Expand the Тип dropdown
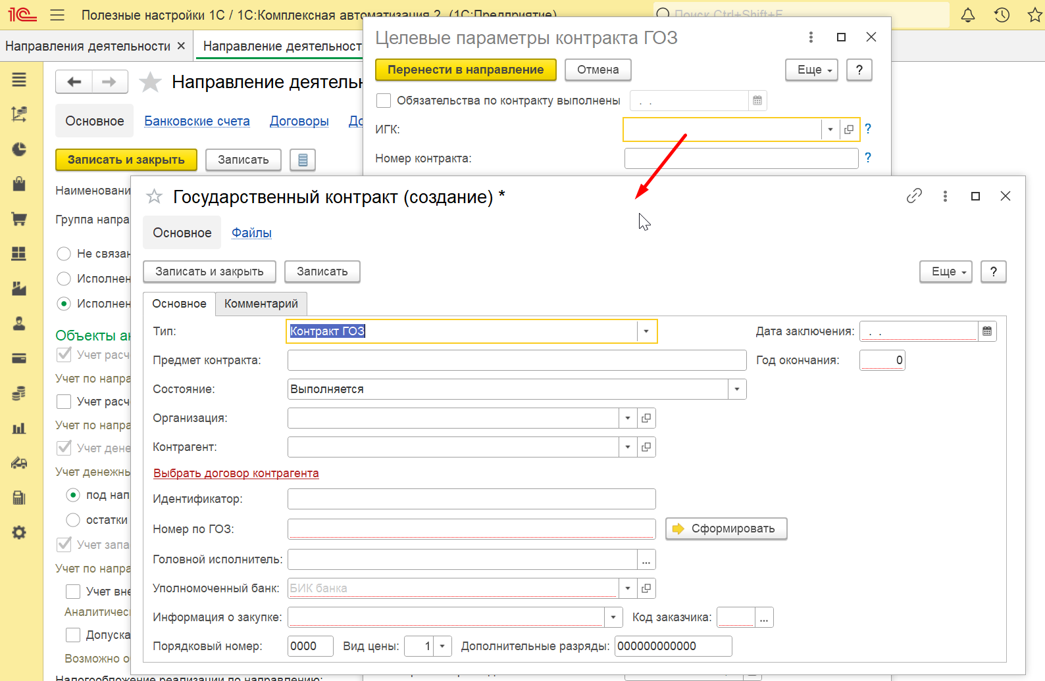The image size is (1045, 681). point(646,331)
